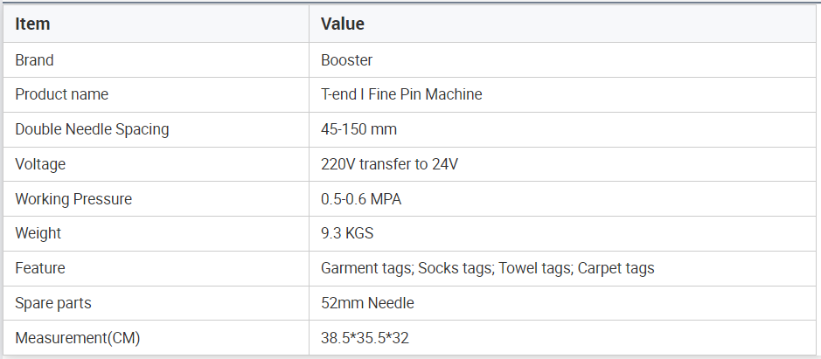Click T-end I Fine Pin Machine text
The image size is (821, 359).
pos(401,94)
